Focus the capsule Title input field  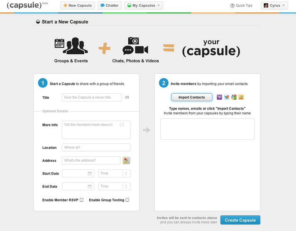point(92,97)
